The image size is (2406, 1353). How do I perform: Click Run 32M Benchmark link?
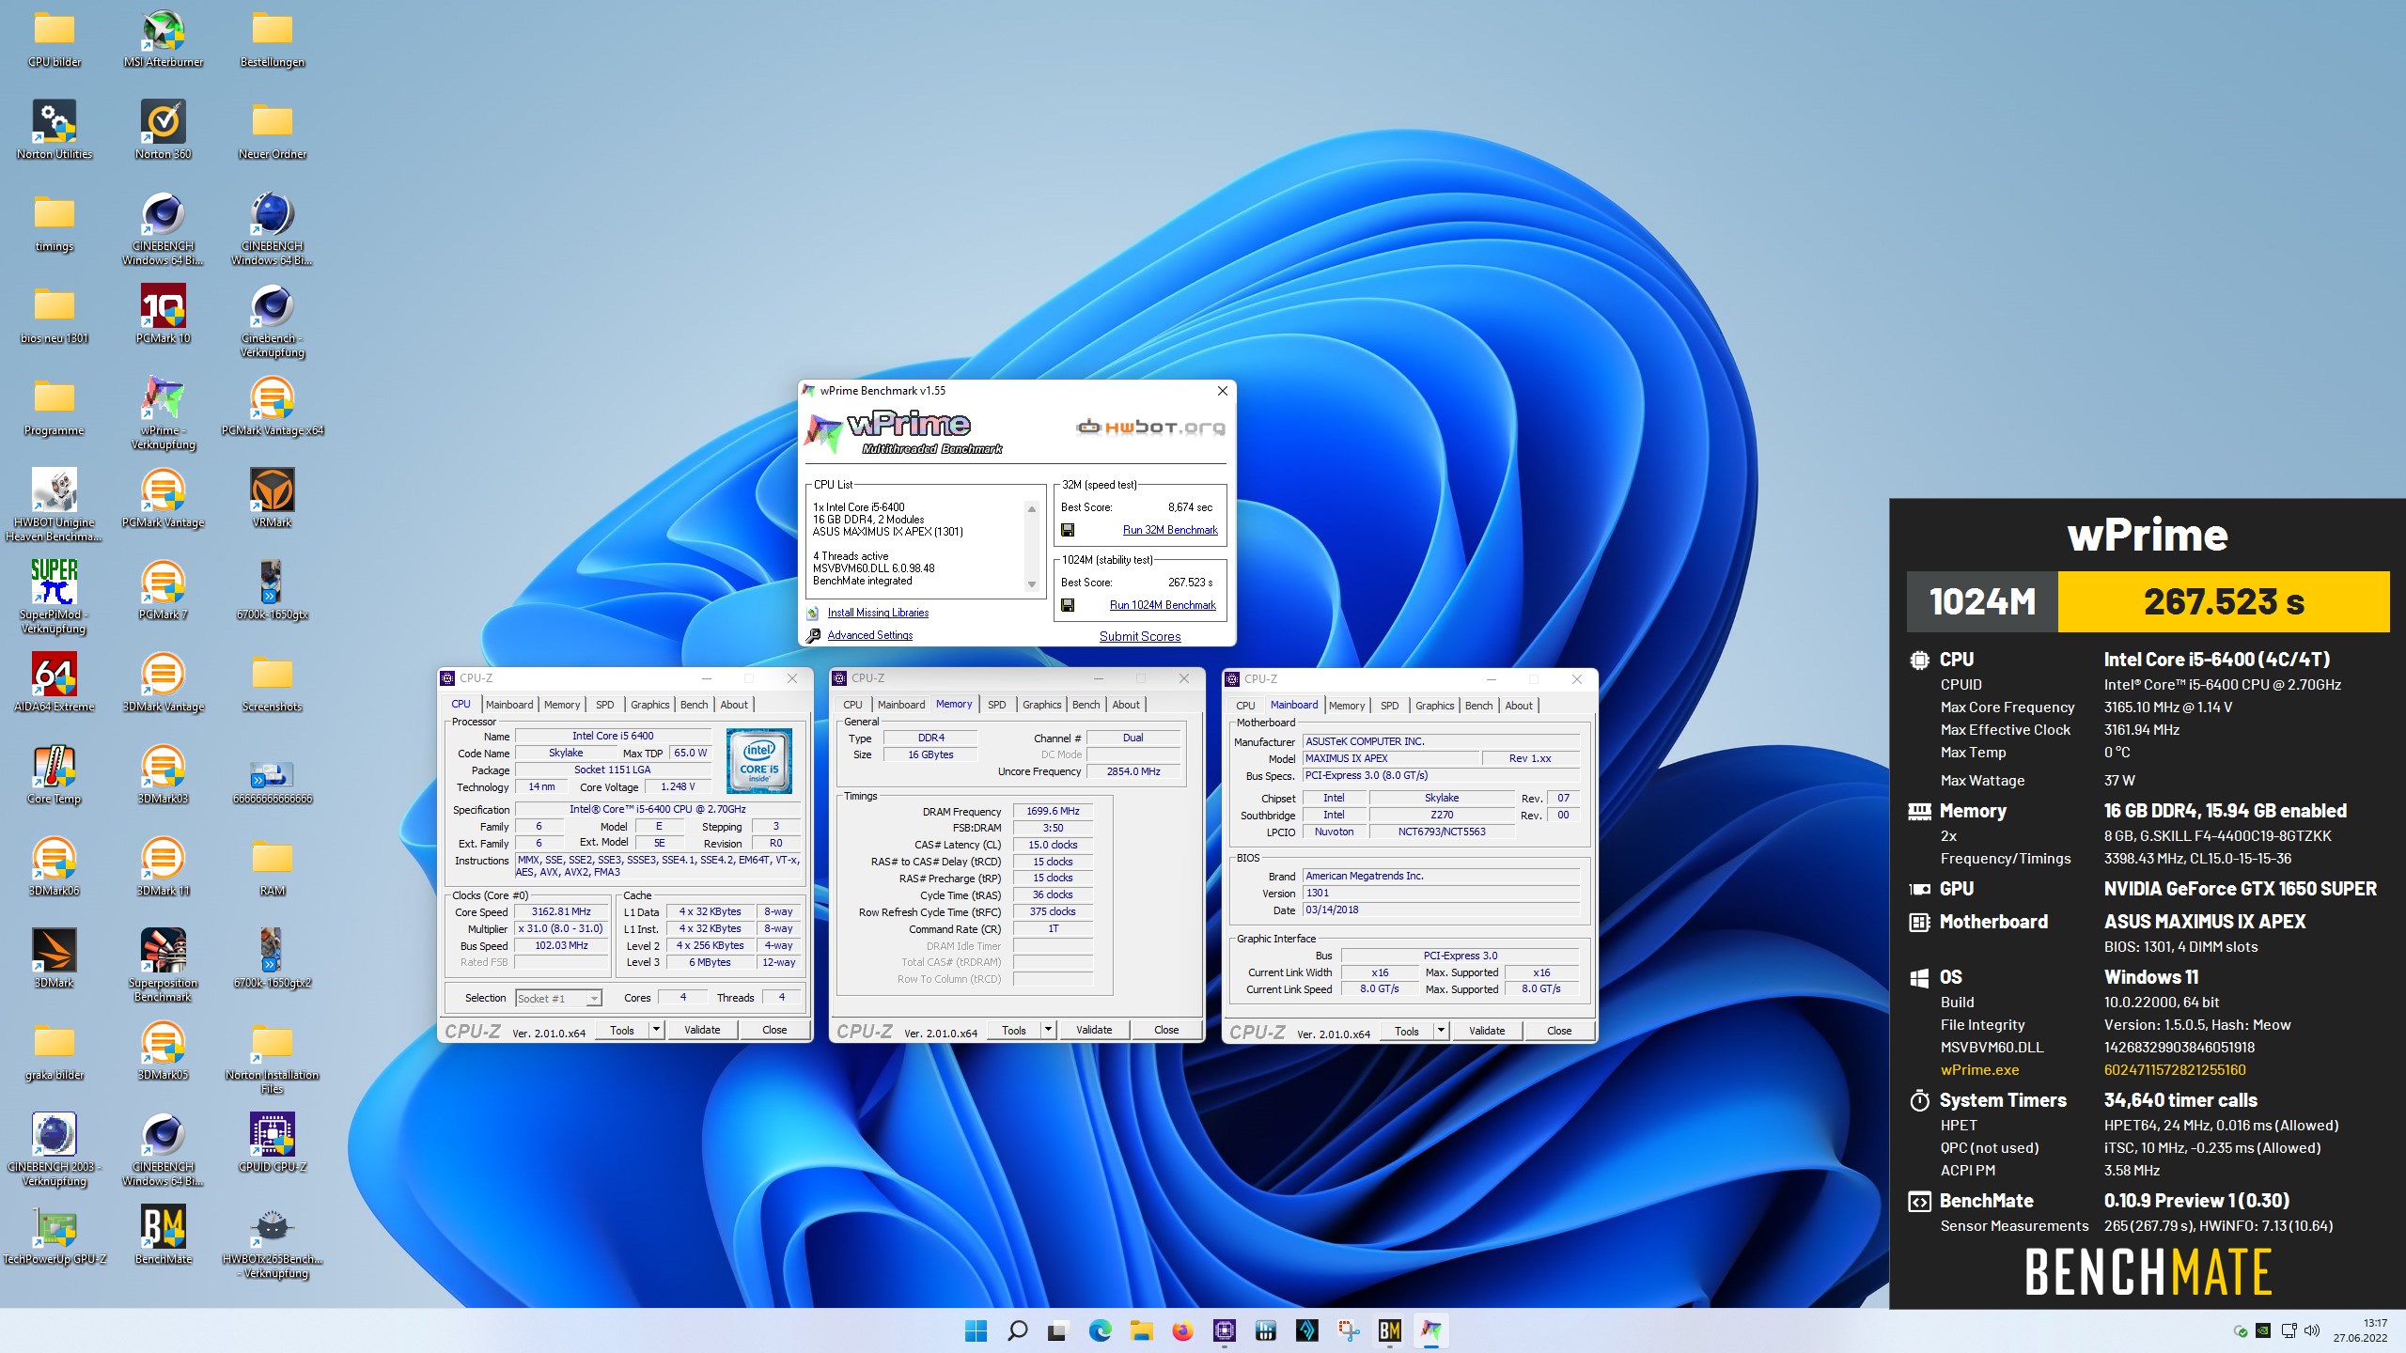(1170, 530)
